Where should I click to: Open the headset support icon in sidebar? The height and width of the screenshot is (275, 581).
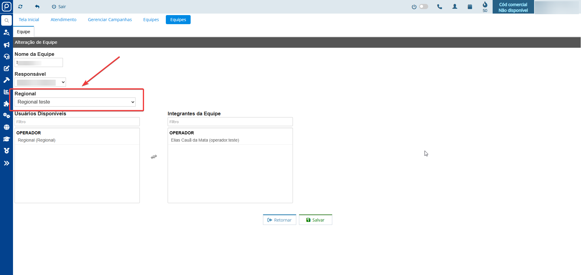point(6,56)
